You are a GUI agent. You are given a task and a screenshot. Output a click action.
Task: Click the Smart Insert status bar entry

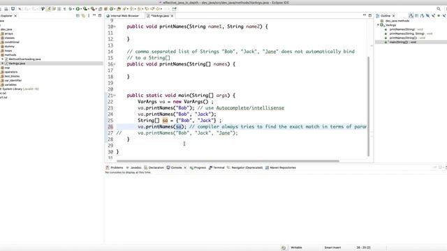(332, 248)
